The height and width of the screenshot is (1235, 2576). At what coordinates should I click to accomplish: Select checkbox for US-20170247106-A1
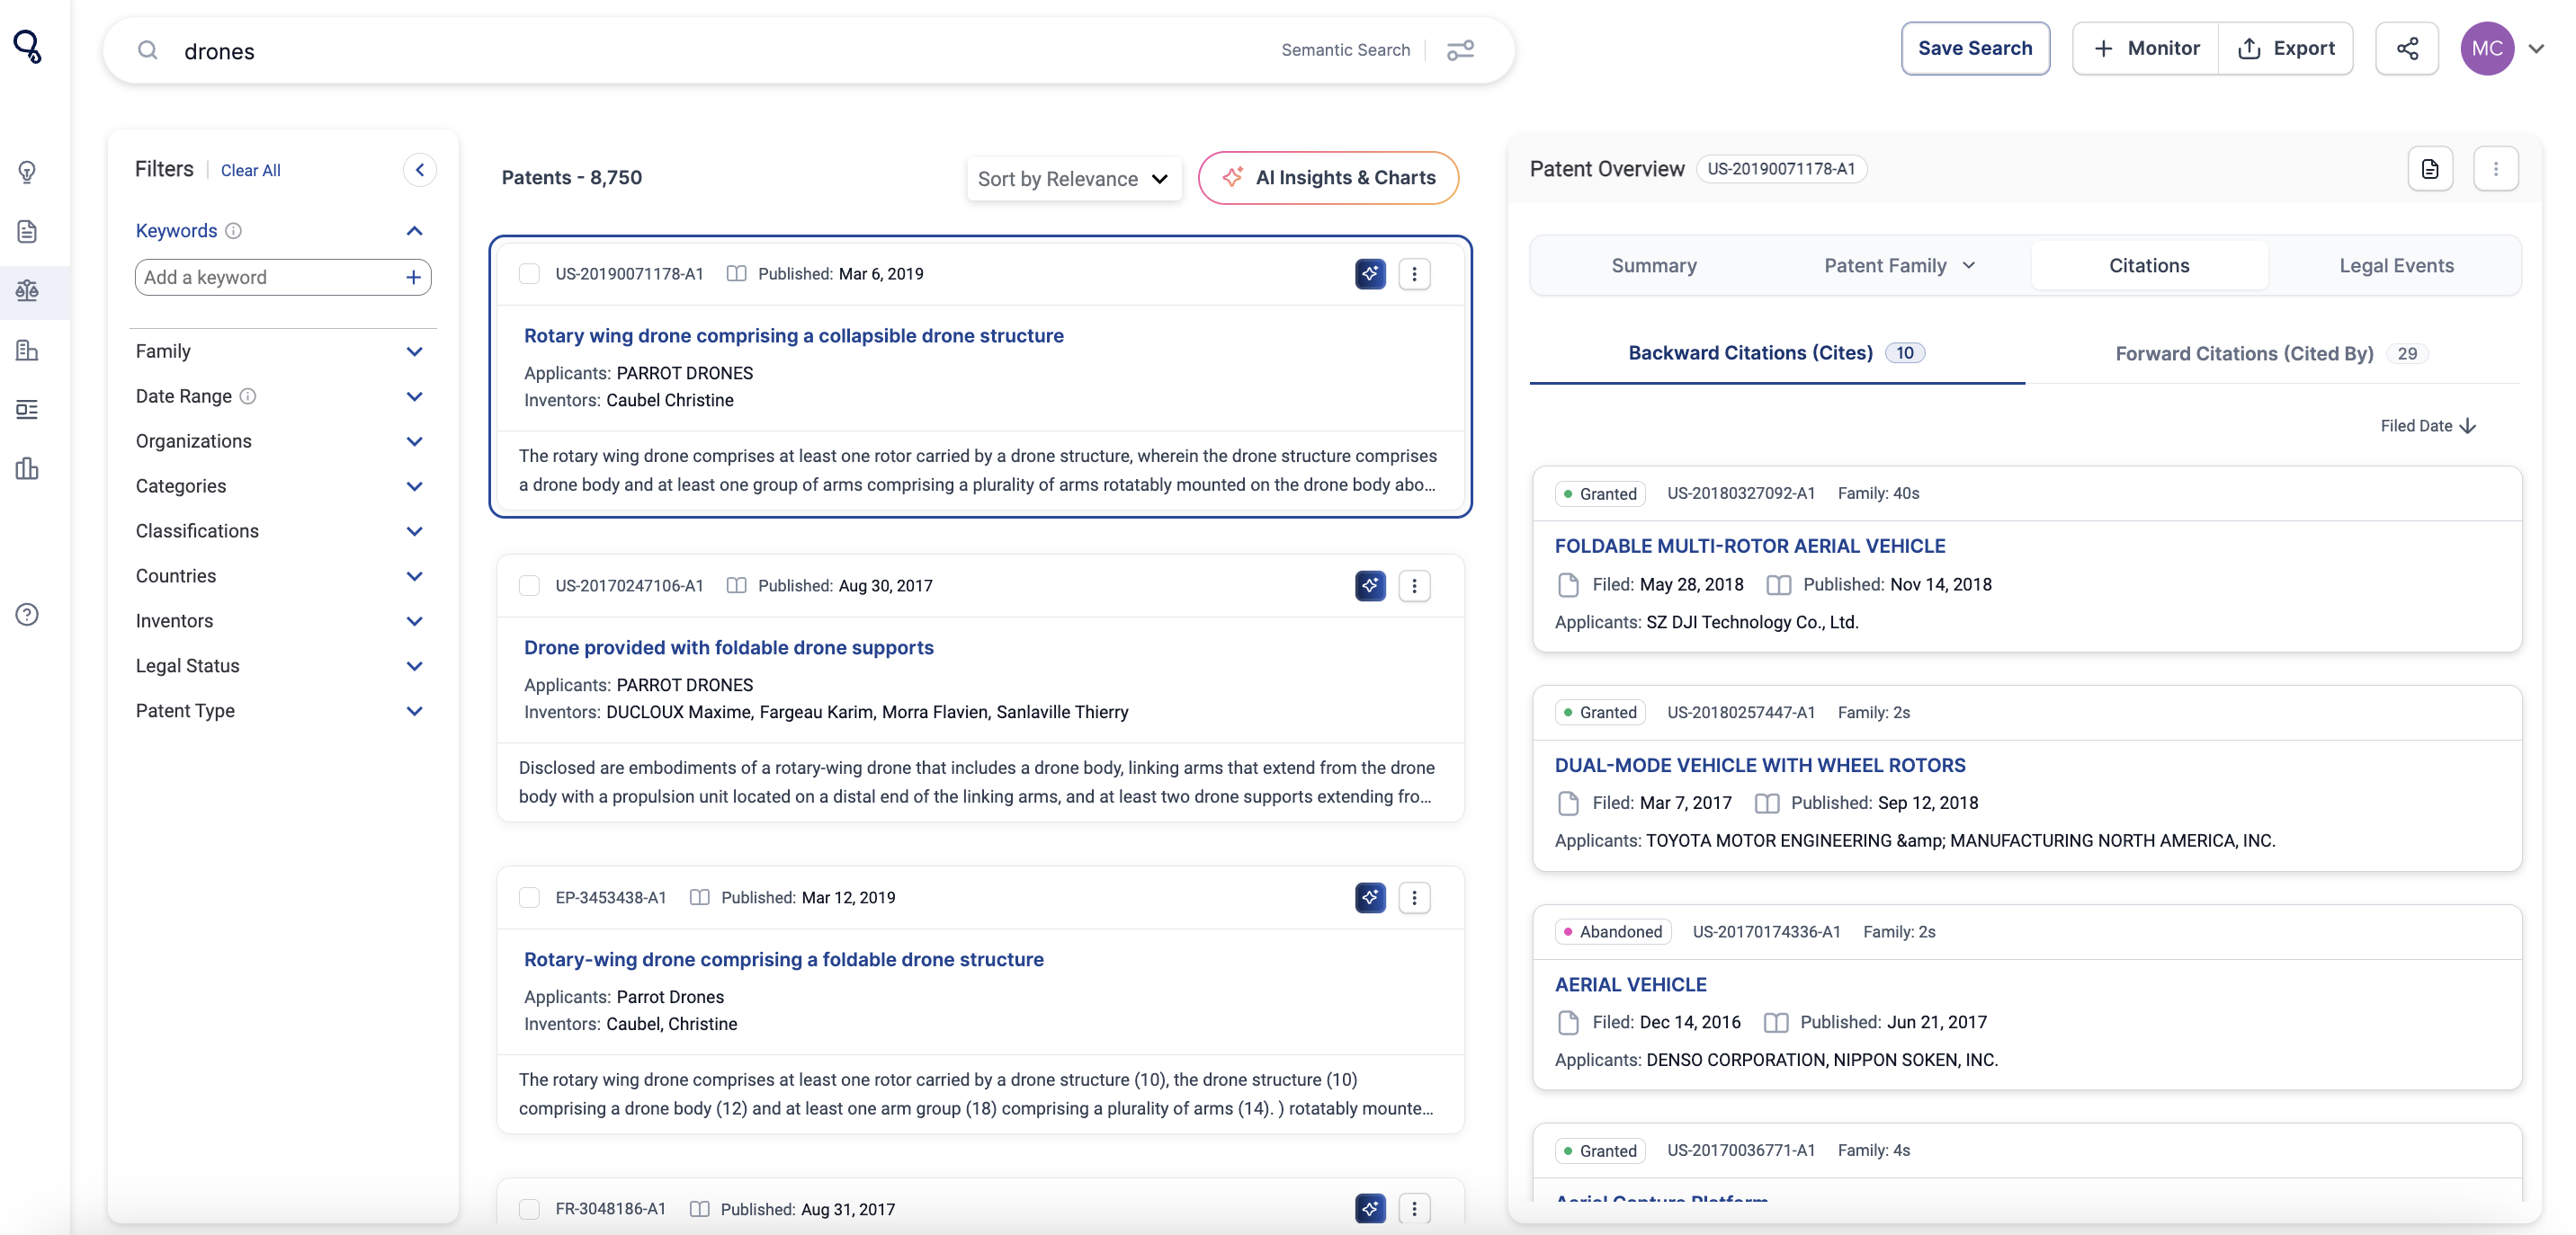529,585
